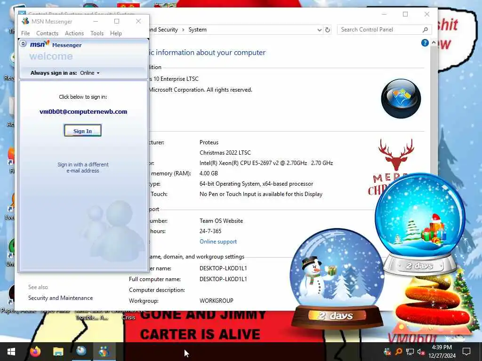Open Security and Maintenance link

pos(61,298)
